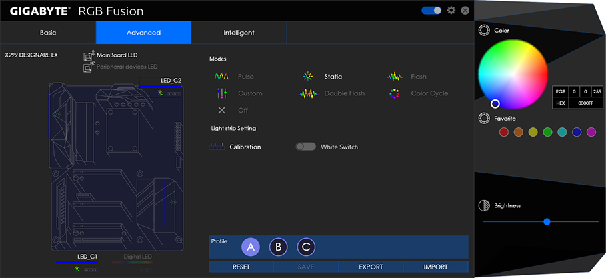
Task: Choose the Color Cycle mode icon
Action: (x=394, y=93)
